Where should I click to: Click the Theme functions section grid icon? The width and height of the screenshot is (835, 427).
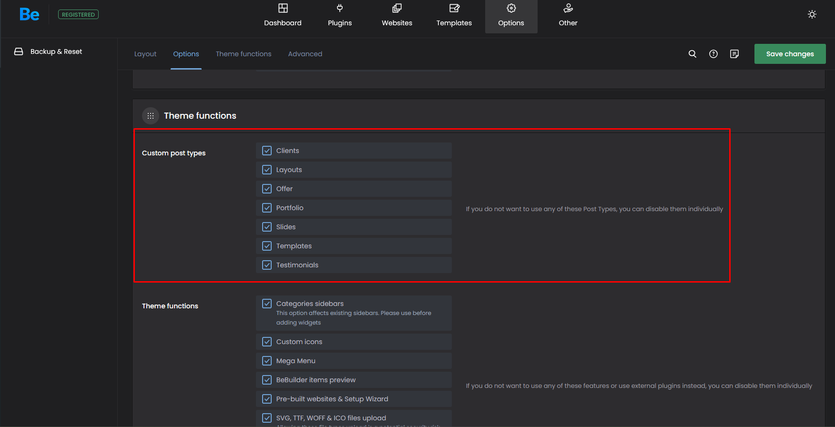coord(151,116)
